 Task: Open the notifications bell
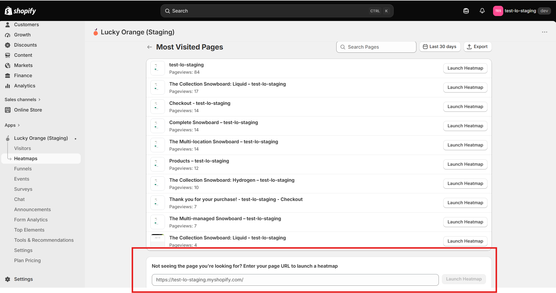click(x=482, y=11)
